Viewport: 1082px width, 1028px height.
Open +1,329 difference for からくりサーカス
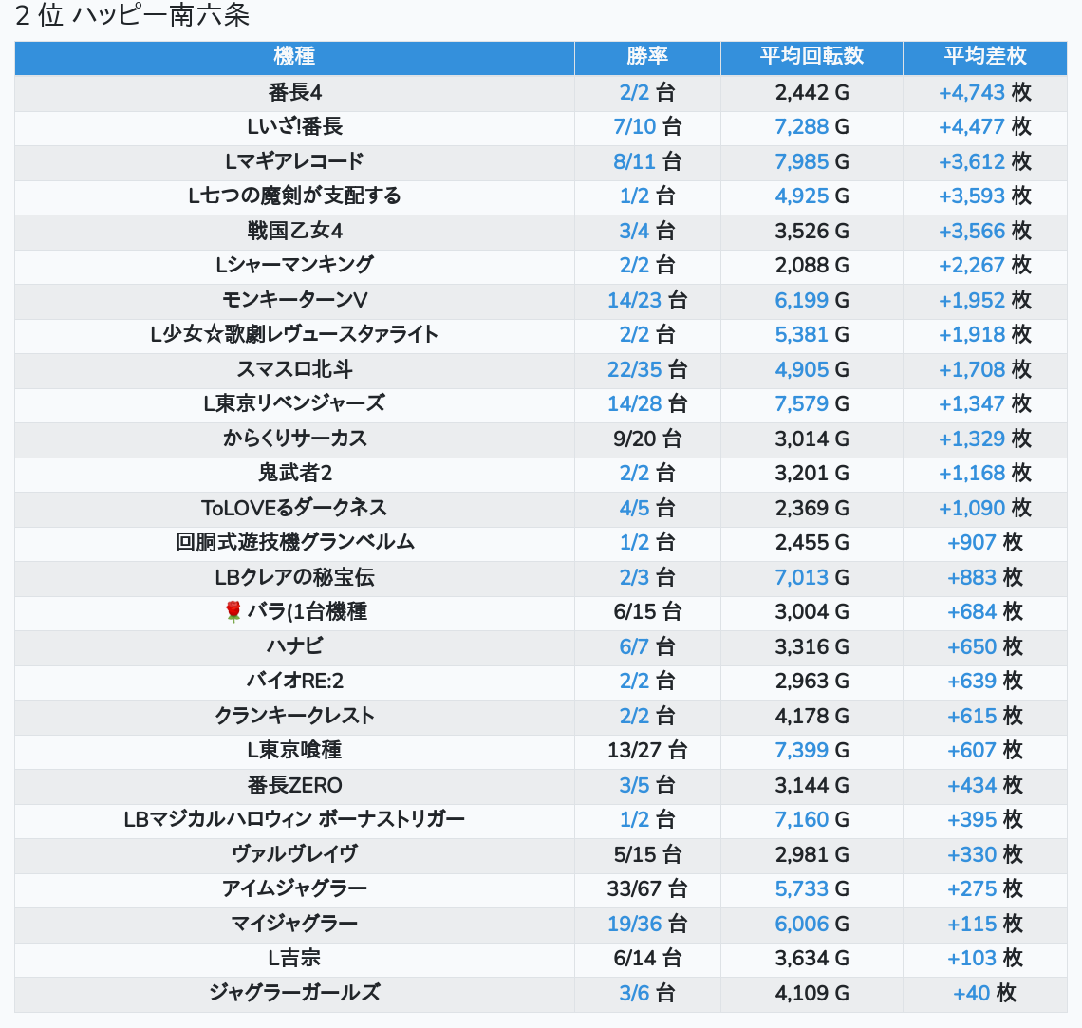tap(972, 439)
